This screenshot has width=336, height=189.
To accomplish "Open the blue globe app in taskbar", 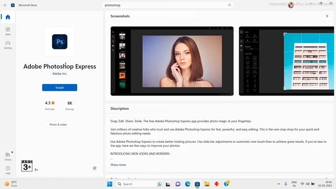I will tap(226, 184).
